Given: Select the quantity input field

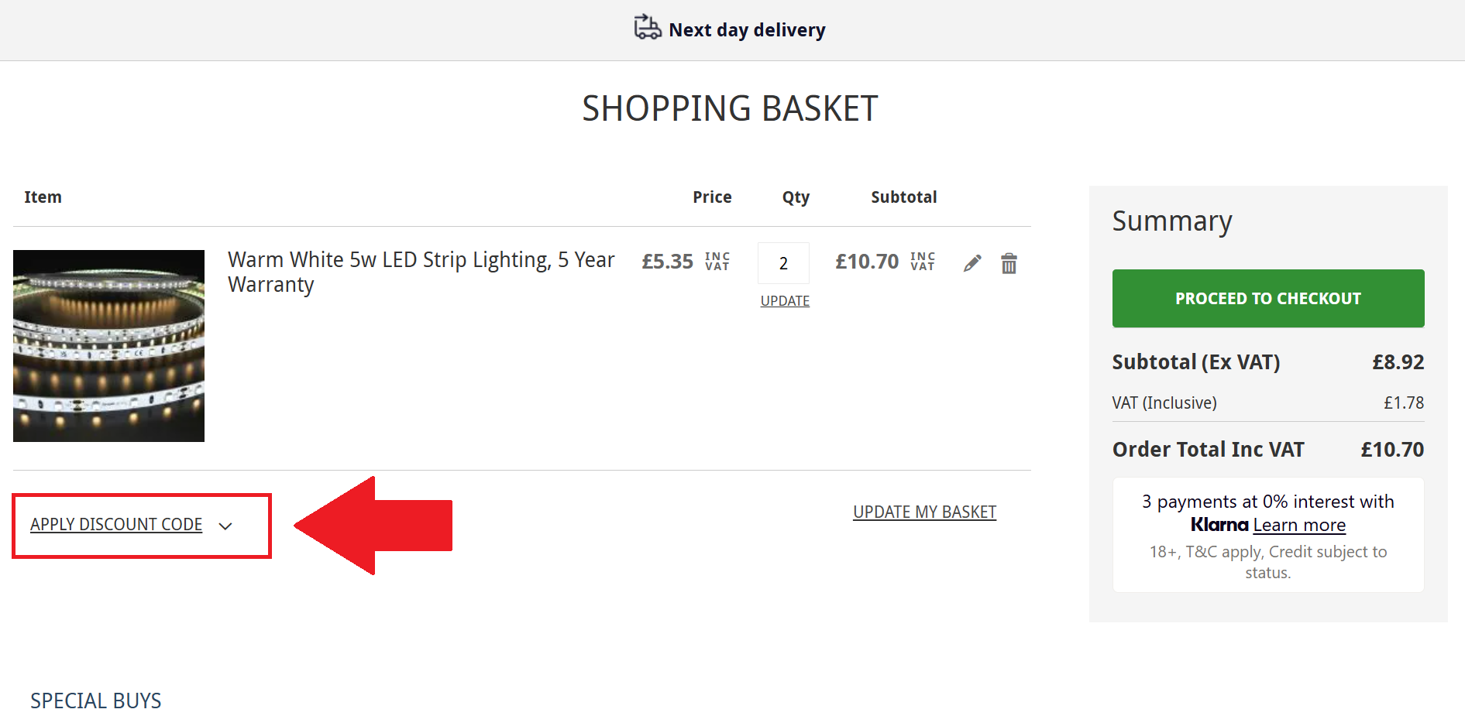Looking at the screenshot, I should coord(783,263).
